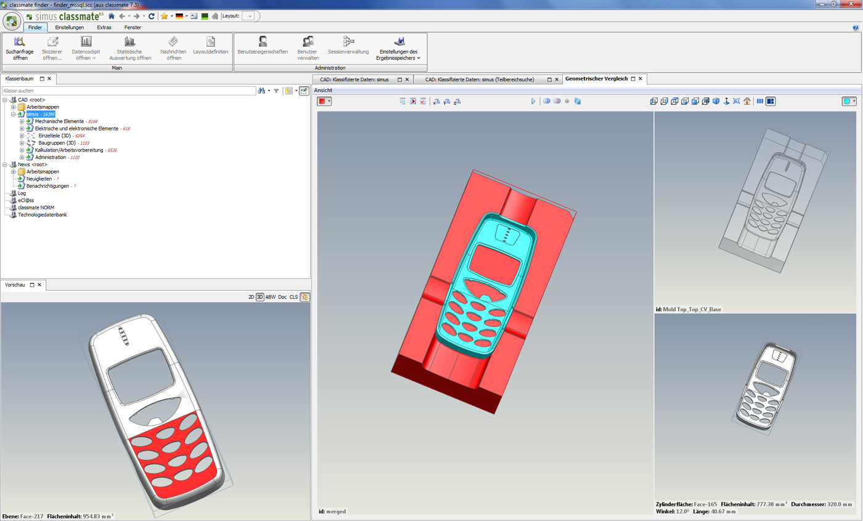Switch to CAD: Klassifizierte Daten: simus (Teilbereichsuche) tab
This screenshot has height=521, width=863.
479,79
